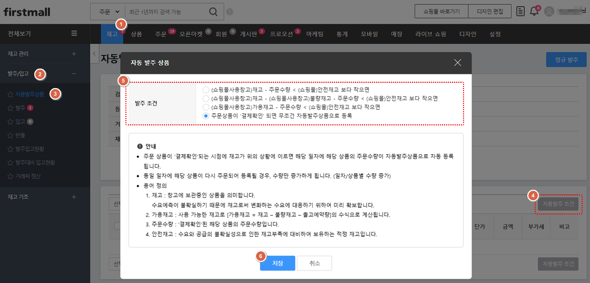
Task: Click the 디자인 편집 button
Action: tap(490, 11)
